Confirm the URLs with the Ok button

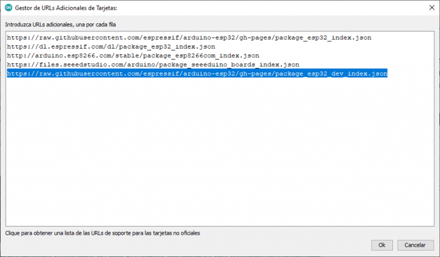382,244
